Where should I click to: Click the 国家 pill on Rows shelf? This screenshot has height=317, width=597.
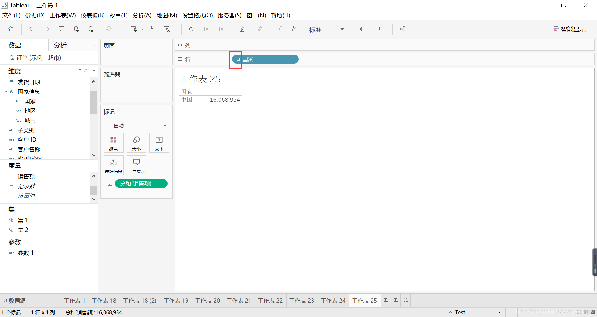pyautogui.click(x=265, y=59)
